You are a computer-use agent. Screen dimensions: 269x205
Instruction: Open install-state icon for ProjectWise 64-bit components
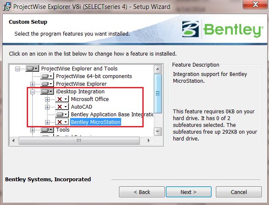[x=47, y=76]
